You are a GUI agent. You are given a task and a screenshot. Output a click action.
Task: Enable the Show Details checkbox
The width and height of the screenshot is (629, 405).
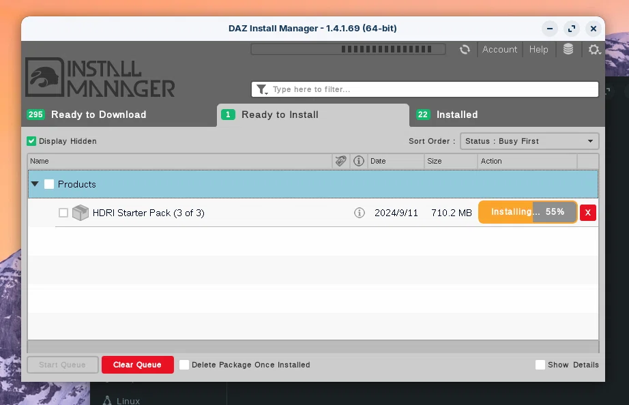pos(540,365)
